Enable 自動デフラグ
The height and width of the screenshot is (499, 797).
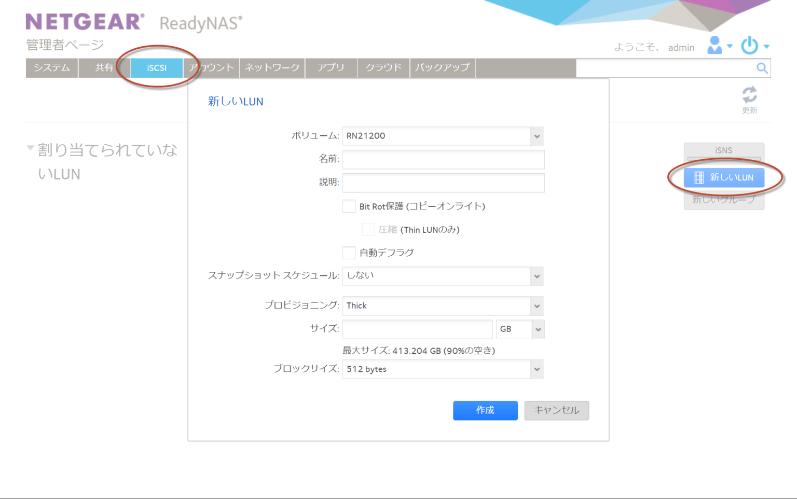click(x=349, y=253)
